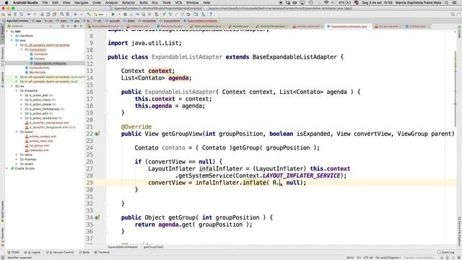Open Terminal tool window button

pyautogui.click(x=102, y=252)
